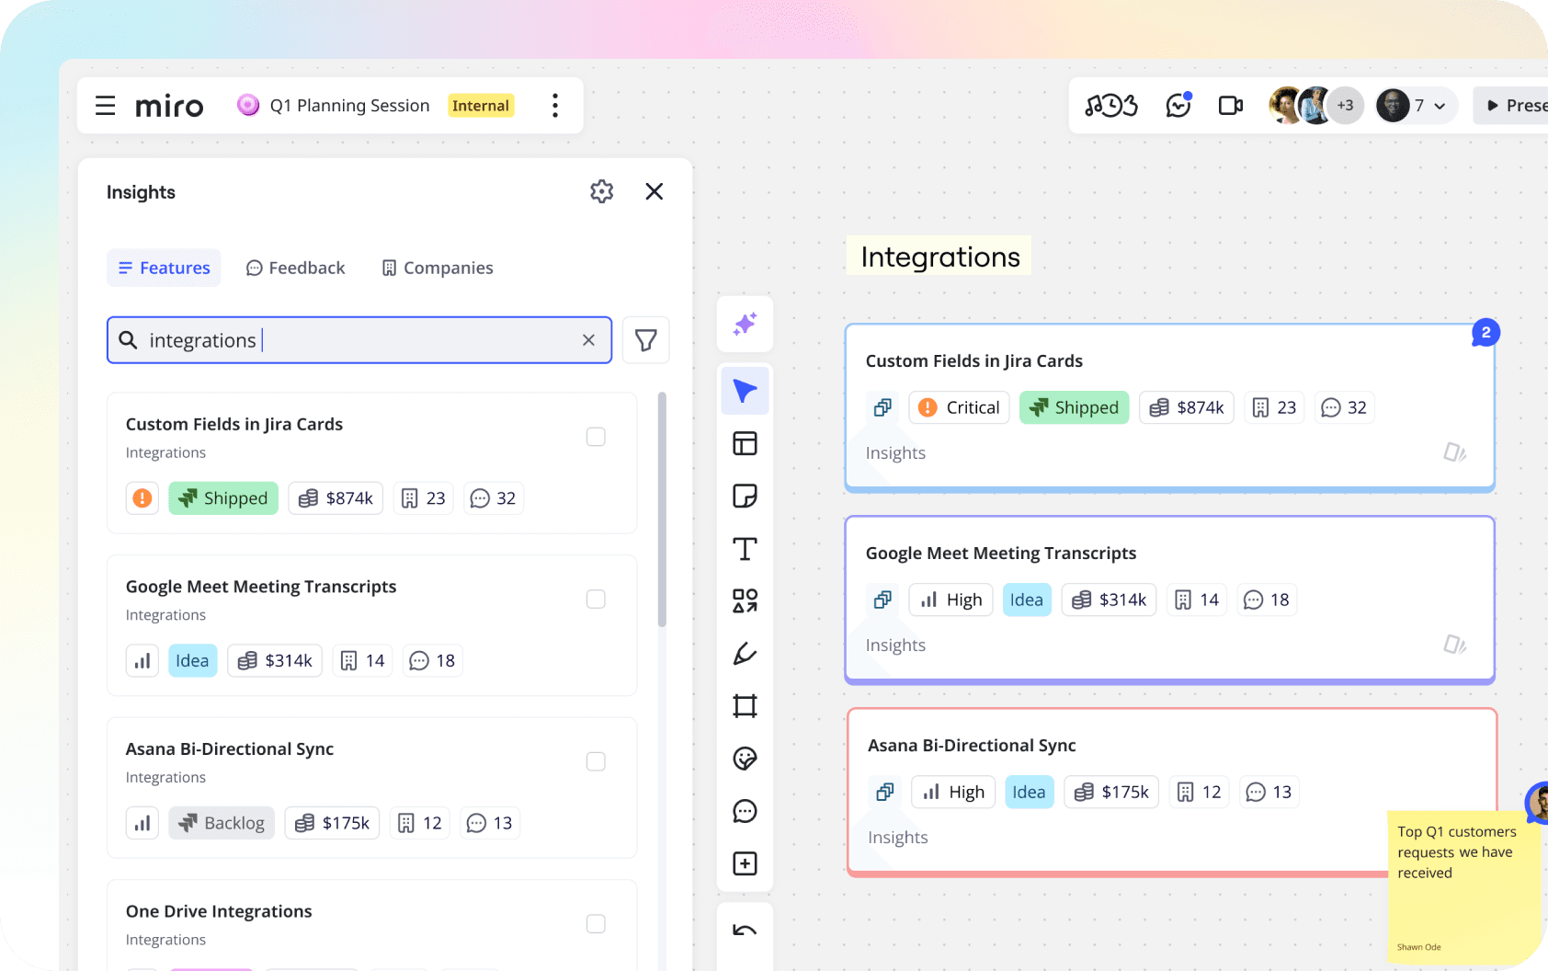Select the yellow sticky note about Q1 customers
Viewport: 1548px width, 971px height.
(1464, 887)
